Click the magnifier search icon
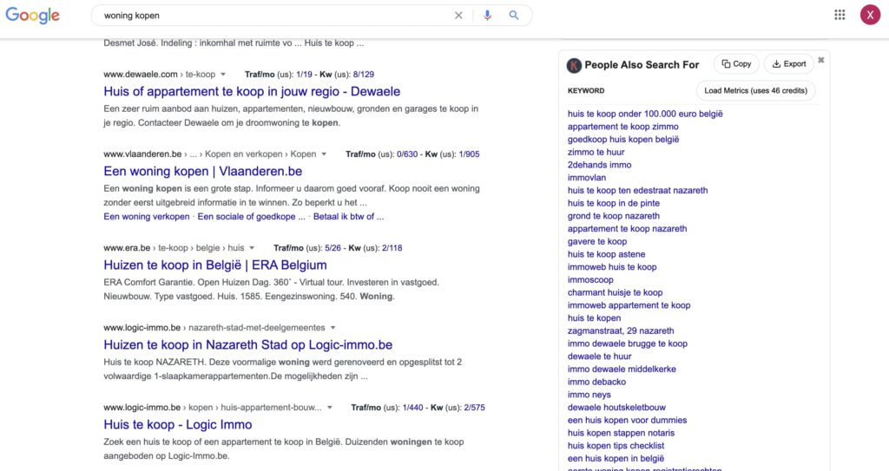The width and height of the screenshot is (889, 471). [514, 16]
